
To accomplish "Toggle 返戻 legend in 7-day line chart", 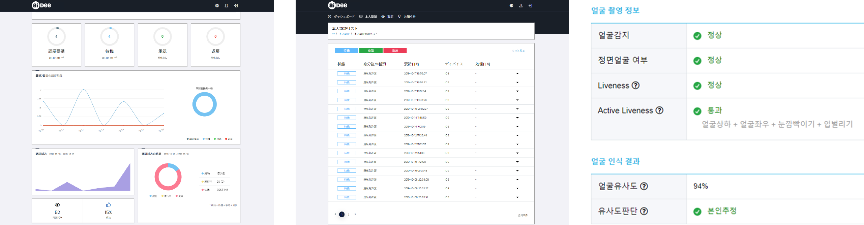I will pyautogui.click(x=229, y=139).
